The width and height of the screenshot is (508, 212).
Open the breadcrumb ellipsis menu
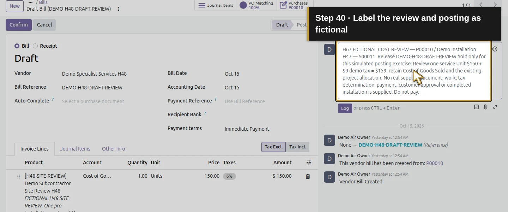[x=31, y=2]
